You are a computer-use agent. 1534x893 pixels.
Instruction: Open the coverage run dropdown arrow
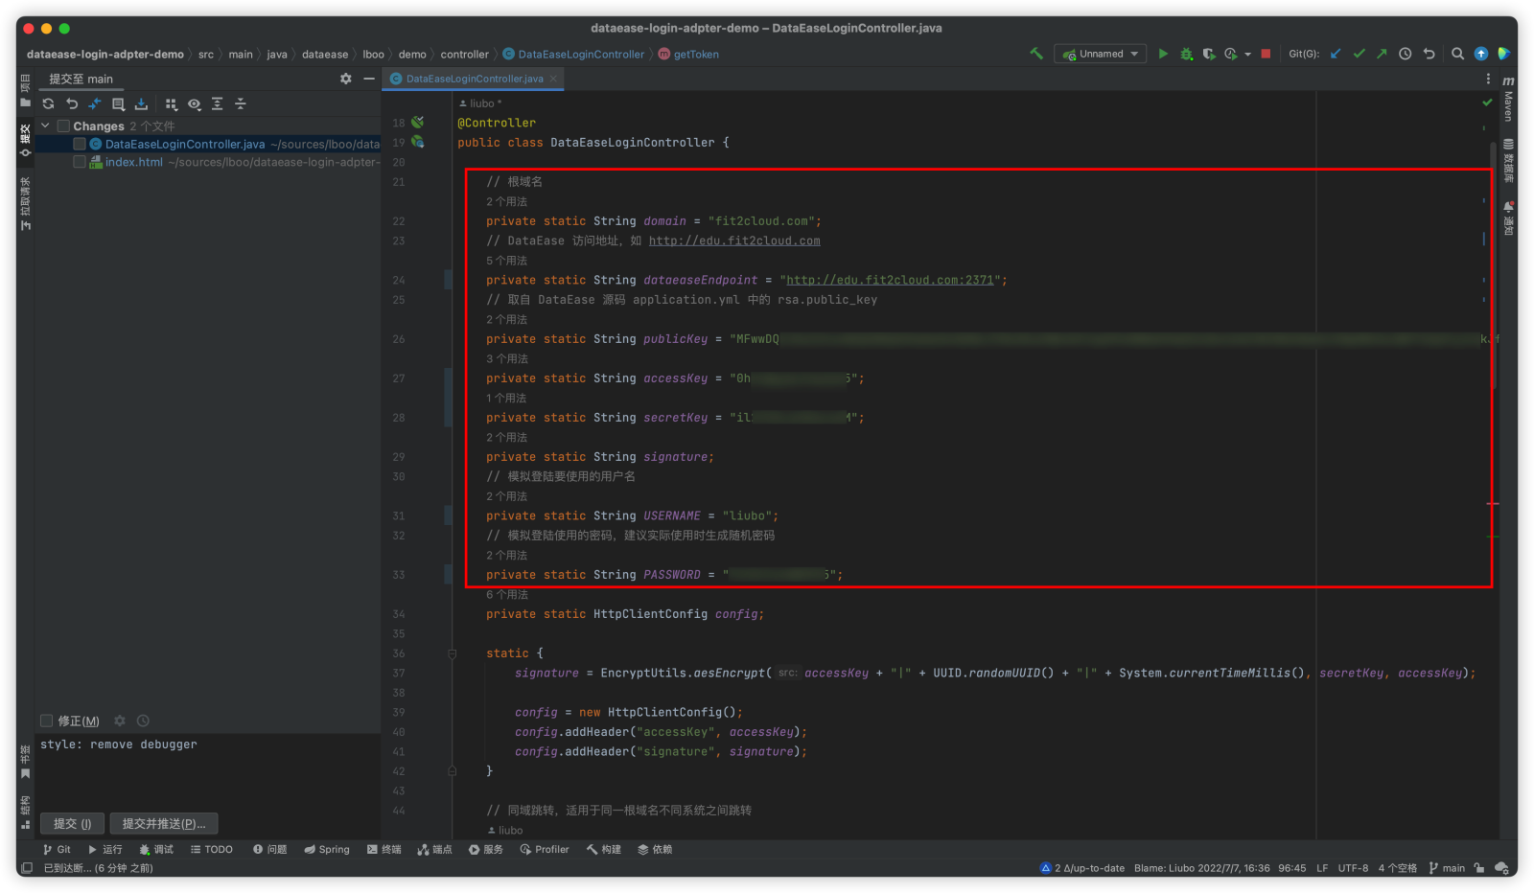[x=1246, y=55]
